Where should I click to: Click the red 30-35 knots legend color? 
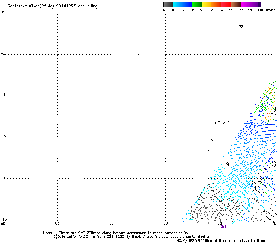pyautogui.click(x=226, y=4)
